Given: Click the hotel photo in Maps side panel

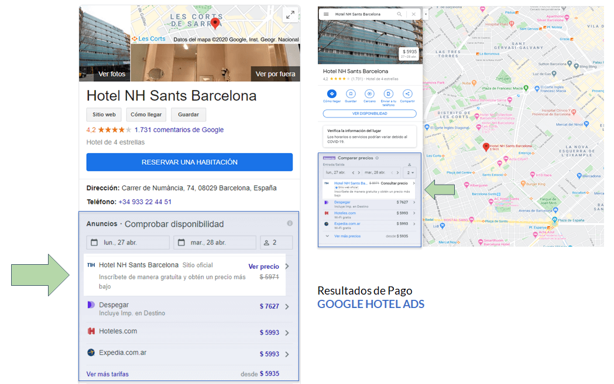Looking at the screenshot, I should pos(370,42).
